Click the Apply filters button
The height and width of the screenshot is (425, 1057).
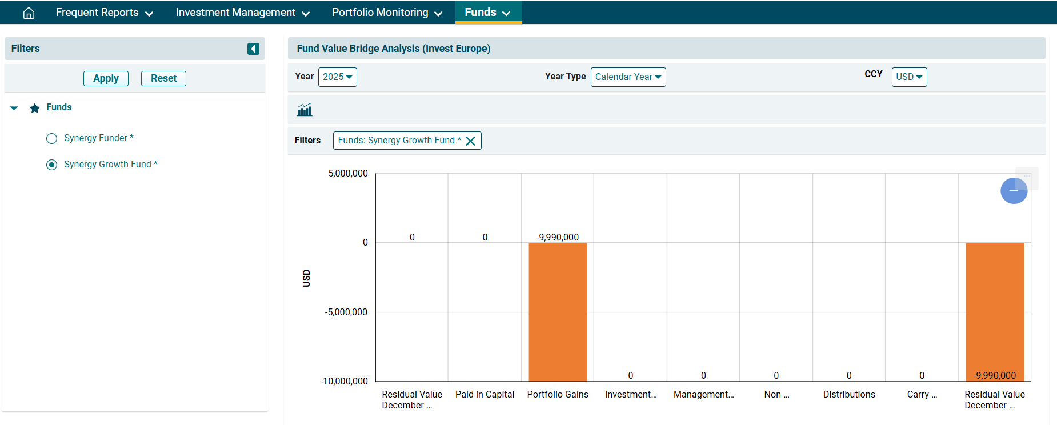point(106,78)
